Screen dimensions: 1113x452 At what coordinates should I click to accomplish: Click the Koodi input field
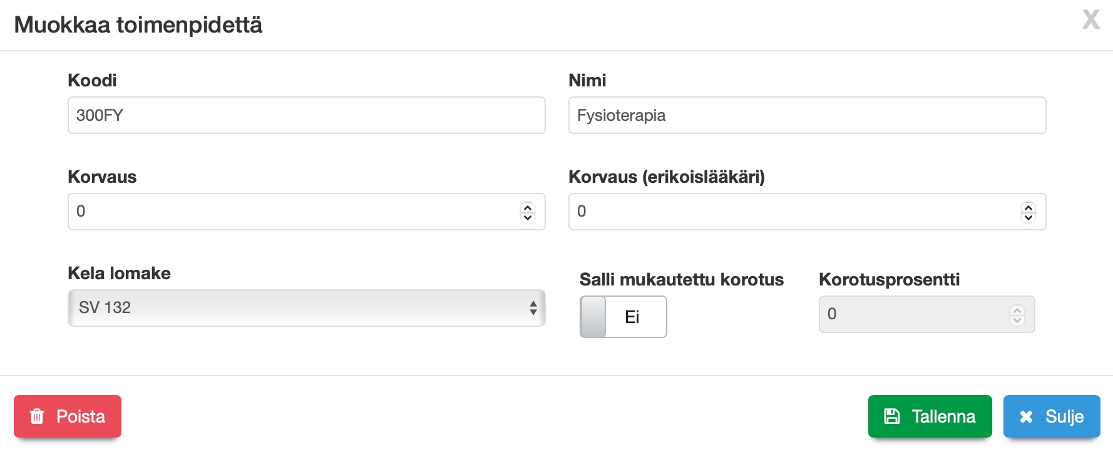[306, 115]
